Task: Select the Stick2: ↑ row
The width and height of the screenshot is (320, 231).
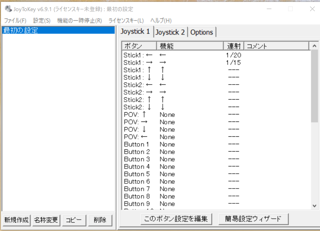Action: point(216,100)
